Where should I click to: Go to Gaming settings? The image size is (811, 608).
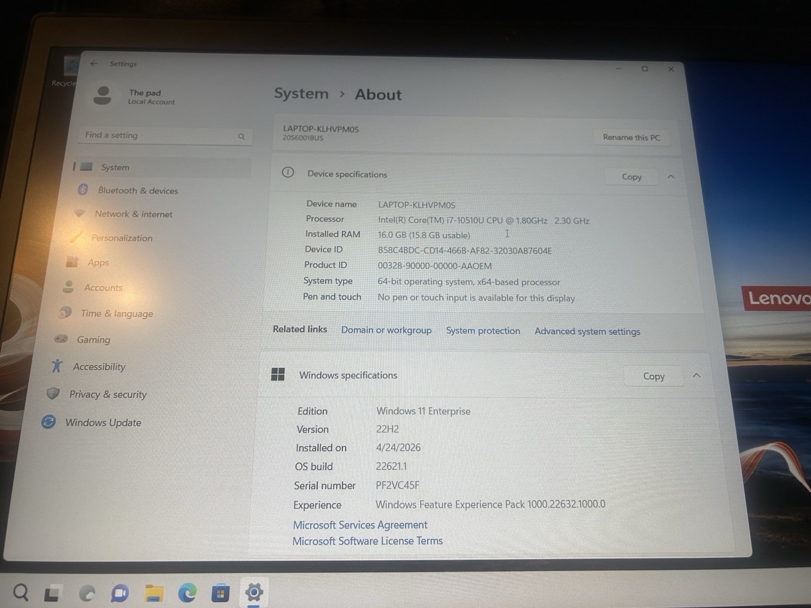pyautogui.click(x=93, y=339)
